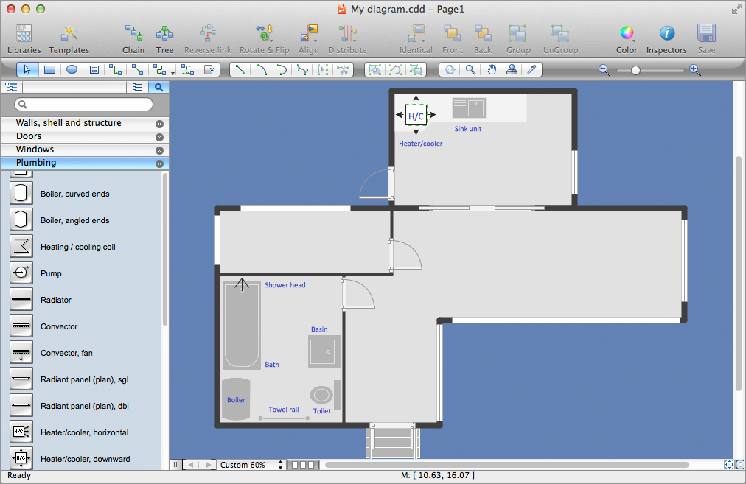
Task: Click the Tree connection tool
Action: point(165,38)
